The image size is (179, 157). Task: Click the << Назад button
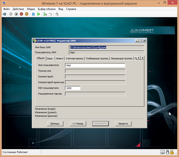point(78,124)
